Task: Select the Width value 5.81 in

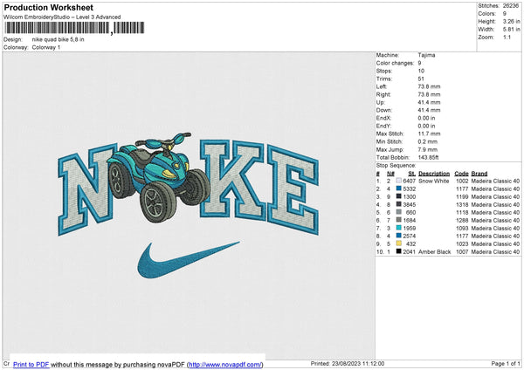Action: (511, 29)
